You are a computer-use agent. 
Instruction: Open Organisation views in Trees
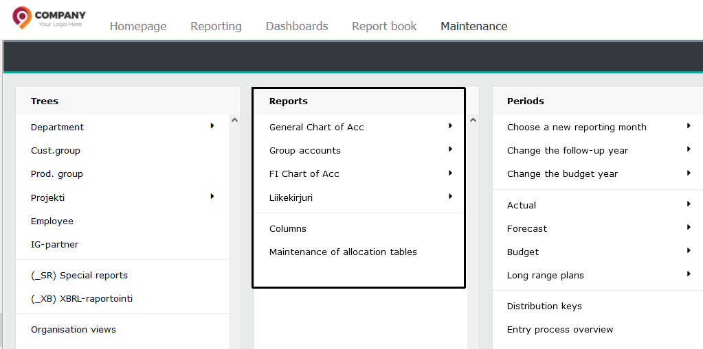[74, 330]
